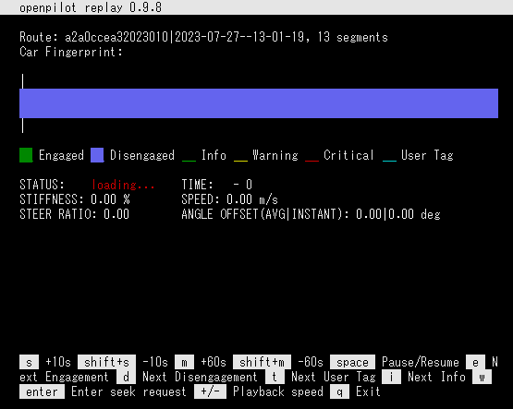Click the 't' Next User Tag key hint

[x=275, y=377]
